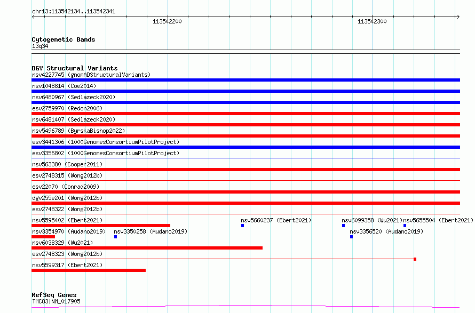Image resolution: width=475 pixels, height=313 pixels.
Task: Click the blue bar under nsv1048814 Coe2014
Action: pyautogui.click(x=246, y=91)
